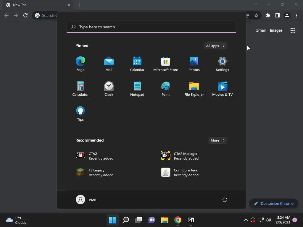
Task: Open Gmail link in Chrome
Action: pyautogui.click(x=260, y=30)
